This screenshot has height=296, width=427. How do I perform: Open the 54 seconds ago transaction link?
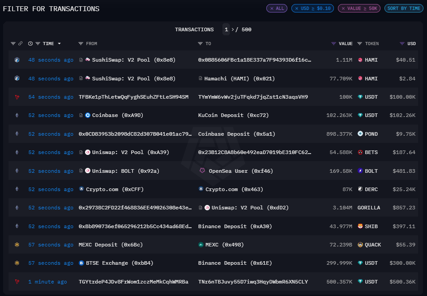click(x=51, y=97)
